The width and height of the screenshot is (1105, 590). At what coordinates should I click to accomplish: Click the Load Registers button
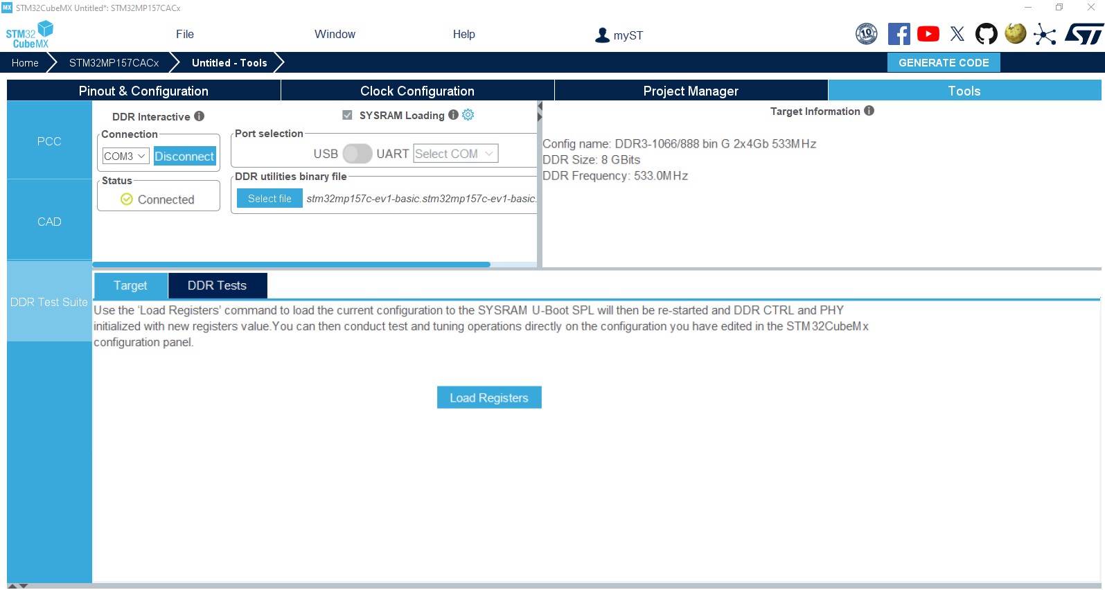[489, 397]
